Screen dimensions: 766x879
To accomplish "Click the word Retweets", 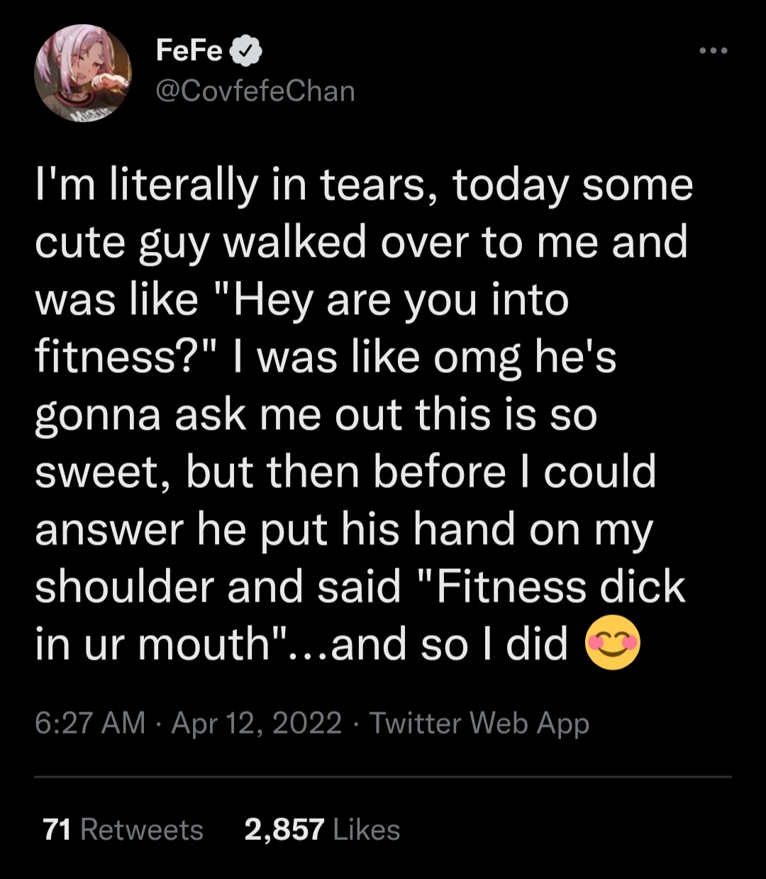I will click(x=142, y=829).
